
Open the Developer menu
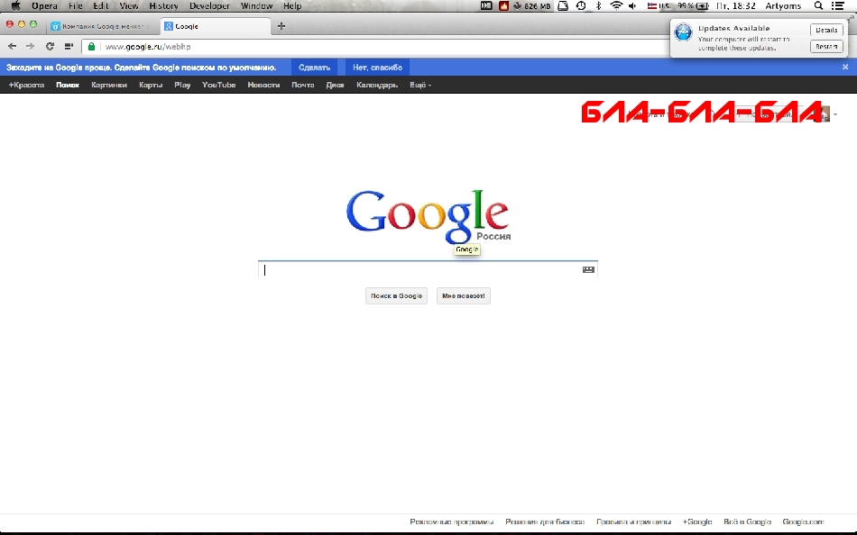[x=209, y=6]
